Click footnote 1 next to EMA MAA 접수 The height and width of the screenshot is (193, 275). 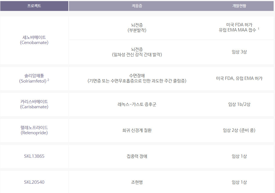258,29
